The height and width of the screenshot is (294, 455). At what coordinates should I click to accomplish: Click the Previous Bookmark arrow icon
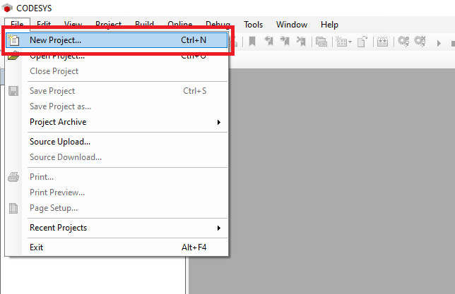point(268,42)
